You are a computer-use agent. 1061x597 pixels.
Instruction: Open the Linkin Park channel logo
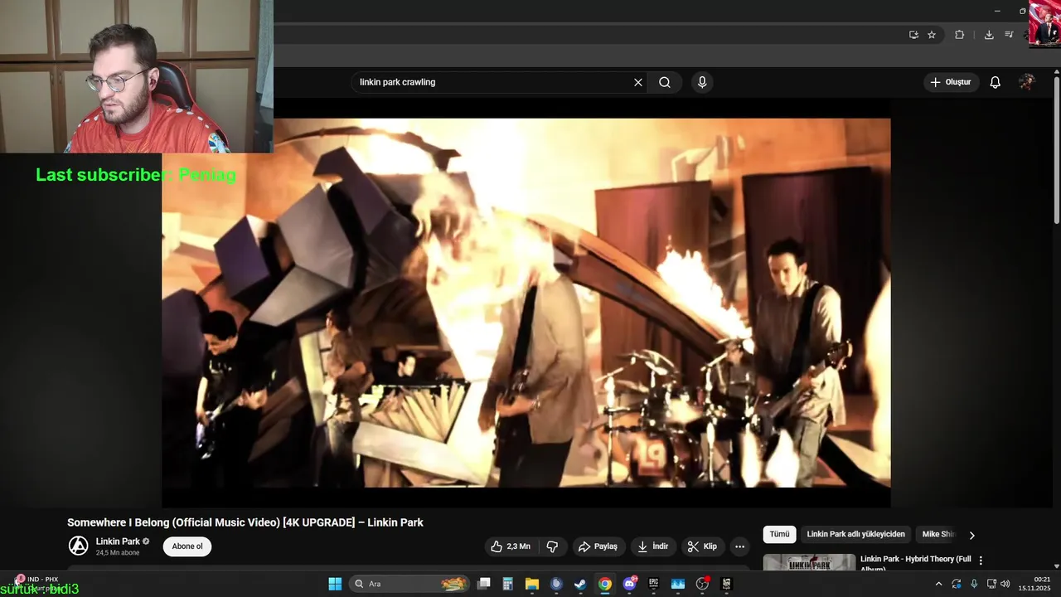click(78, 546)
